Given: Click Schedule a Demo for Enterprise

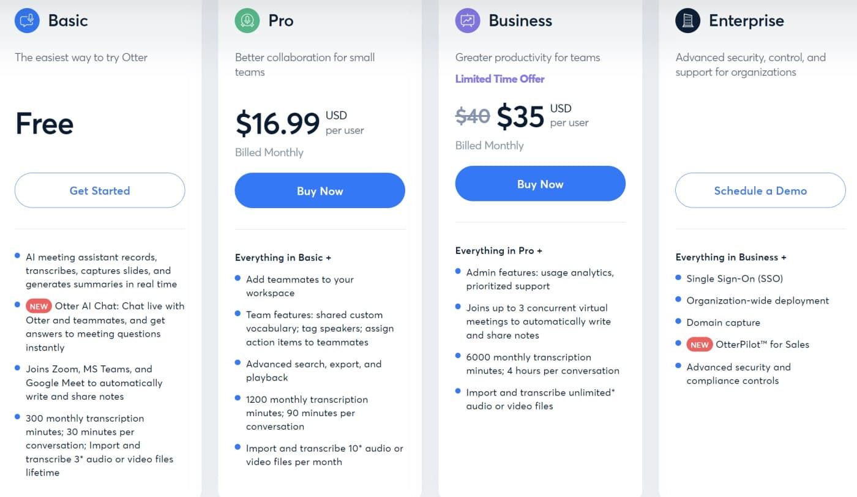Looking at the screenshot, I should pyautogui.click(x=760, y=190).
